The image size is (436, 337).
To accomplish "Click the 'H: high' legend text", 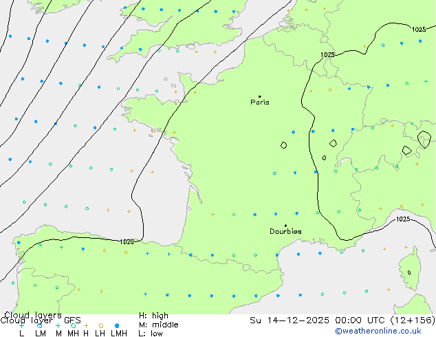I will point(153,316).
